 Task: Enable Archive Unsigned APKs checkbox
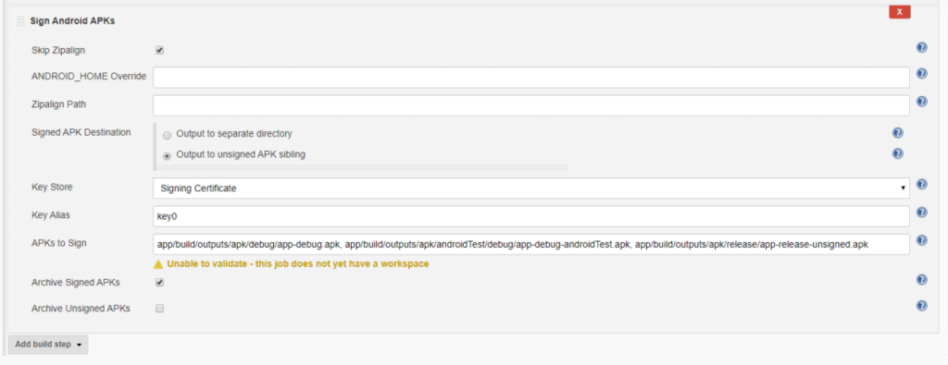tap(159, 309)
